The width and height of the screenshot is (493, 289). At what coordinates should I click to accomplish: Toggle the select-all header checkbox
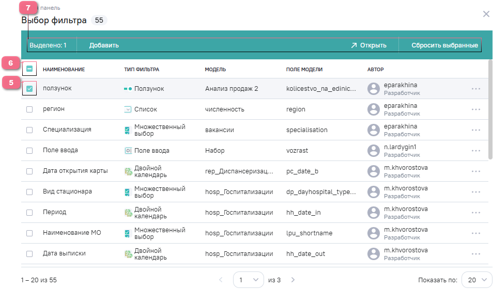pyautogui.click(x=29, y=69)
